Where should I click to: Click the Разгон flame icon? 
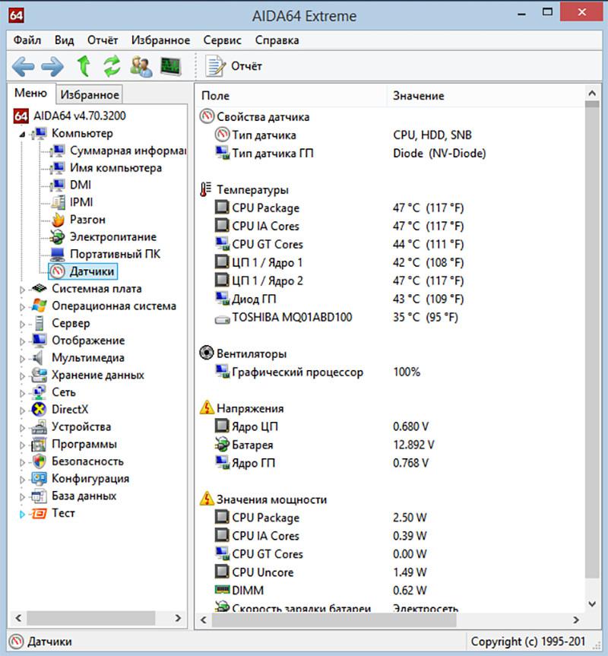[58, 220]
